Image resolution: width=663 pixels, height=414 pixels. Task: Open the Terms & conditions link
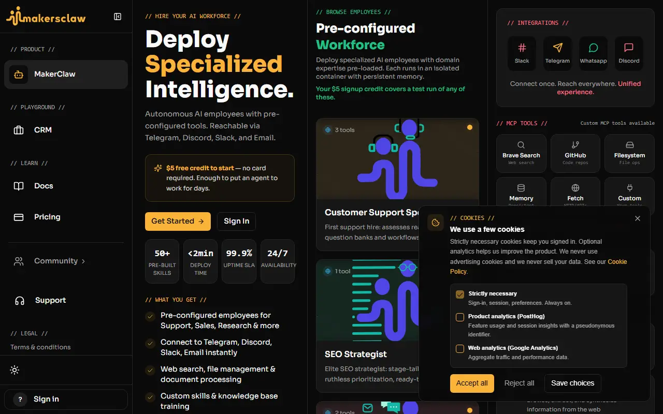click(x=40, y=347)
